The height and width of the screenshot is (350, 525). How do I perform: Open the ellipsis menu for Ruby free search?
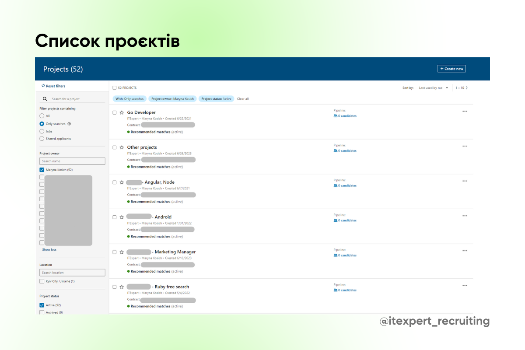(465, 286)
